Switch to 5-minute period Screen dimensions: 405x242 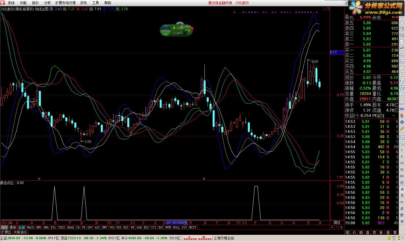pos(402,157)
